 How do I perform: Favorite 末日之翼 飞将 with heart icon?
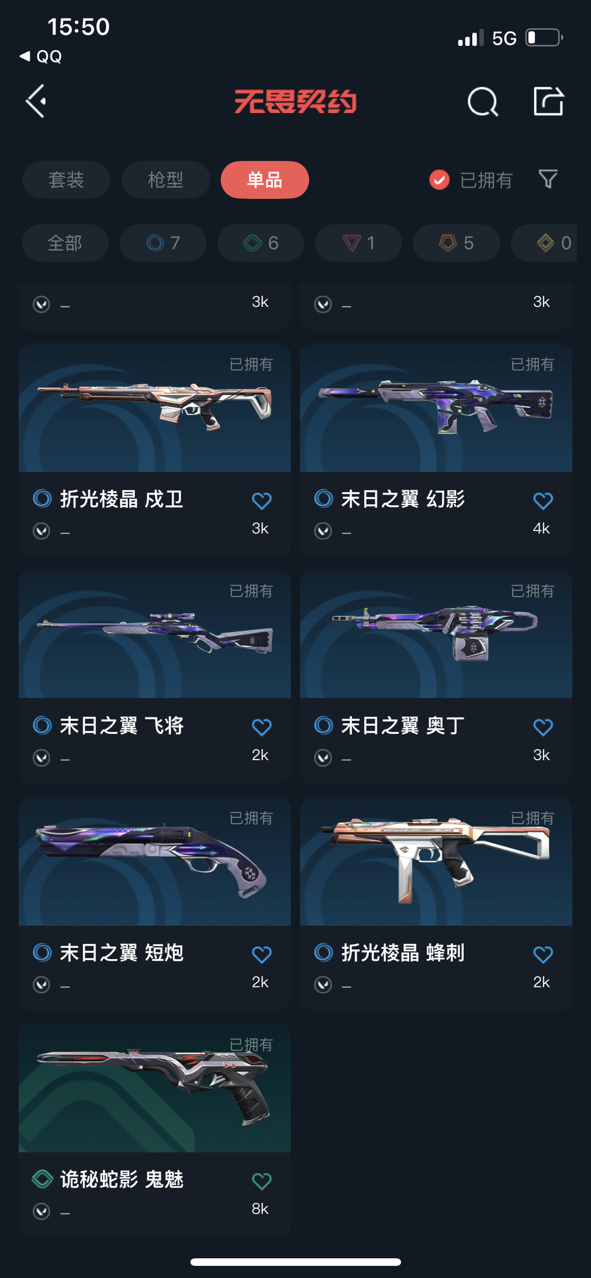click(x=262, y=727)
